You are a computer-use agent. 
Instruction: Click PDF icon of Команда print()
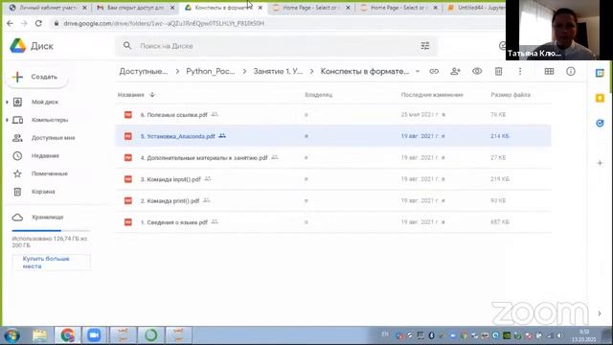128,200
